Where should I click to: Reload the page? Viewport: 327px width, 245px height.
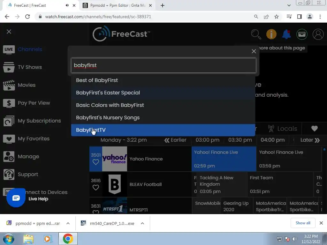click(27, 17)
